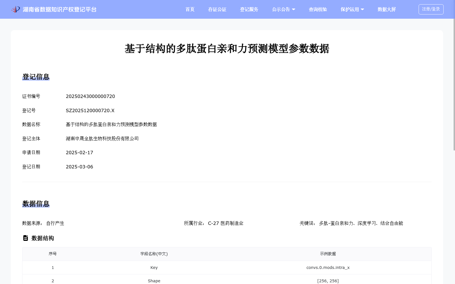The width and height of the screenshot is (455, 284).
Task: Click the 示例数据 column header
Action: click(x=328, y=254)
